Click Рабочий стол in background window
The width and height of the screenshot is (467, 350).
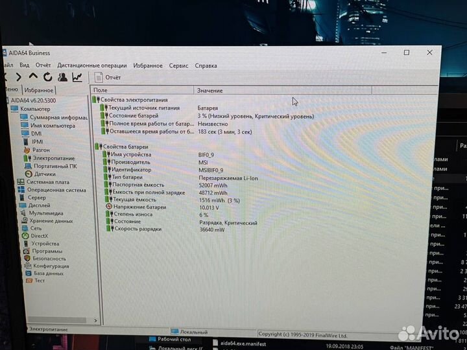tap(171, 339)
